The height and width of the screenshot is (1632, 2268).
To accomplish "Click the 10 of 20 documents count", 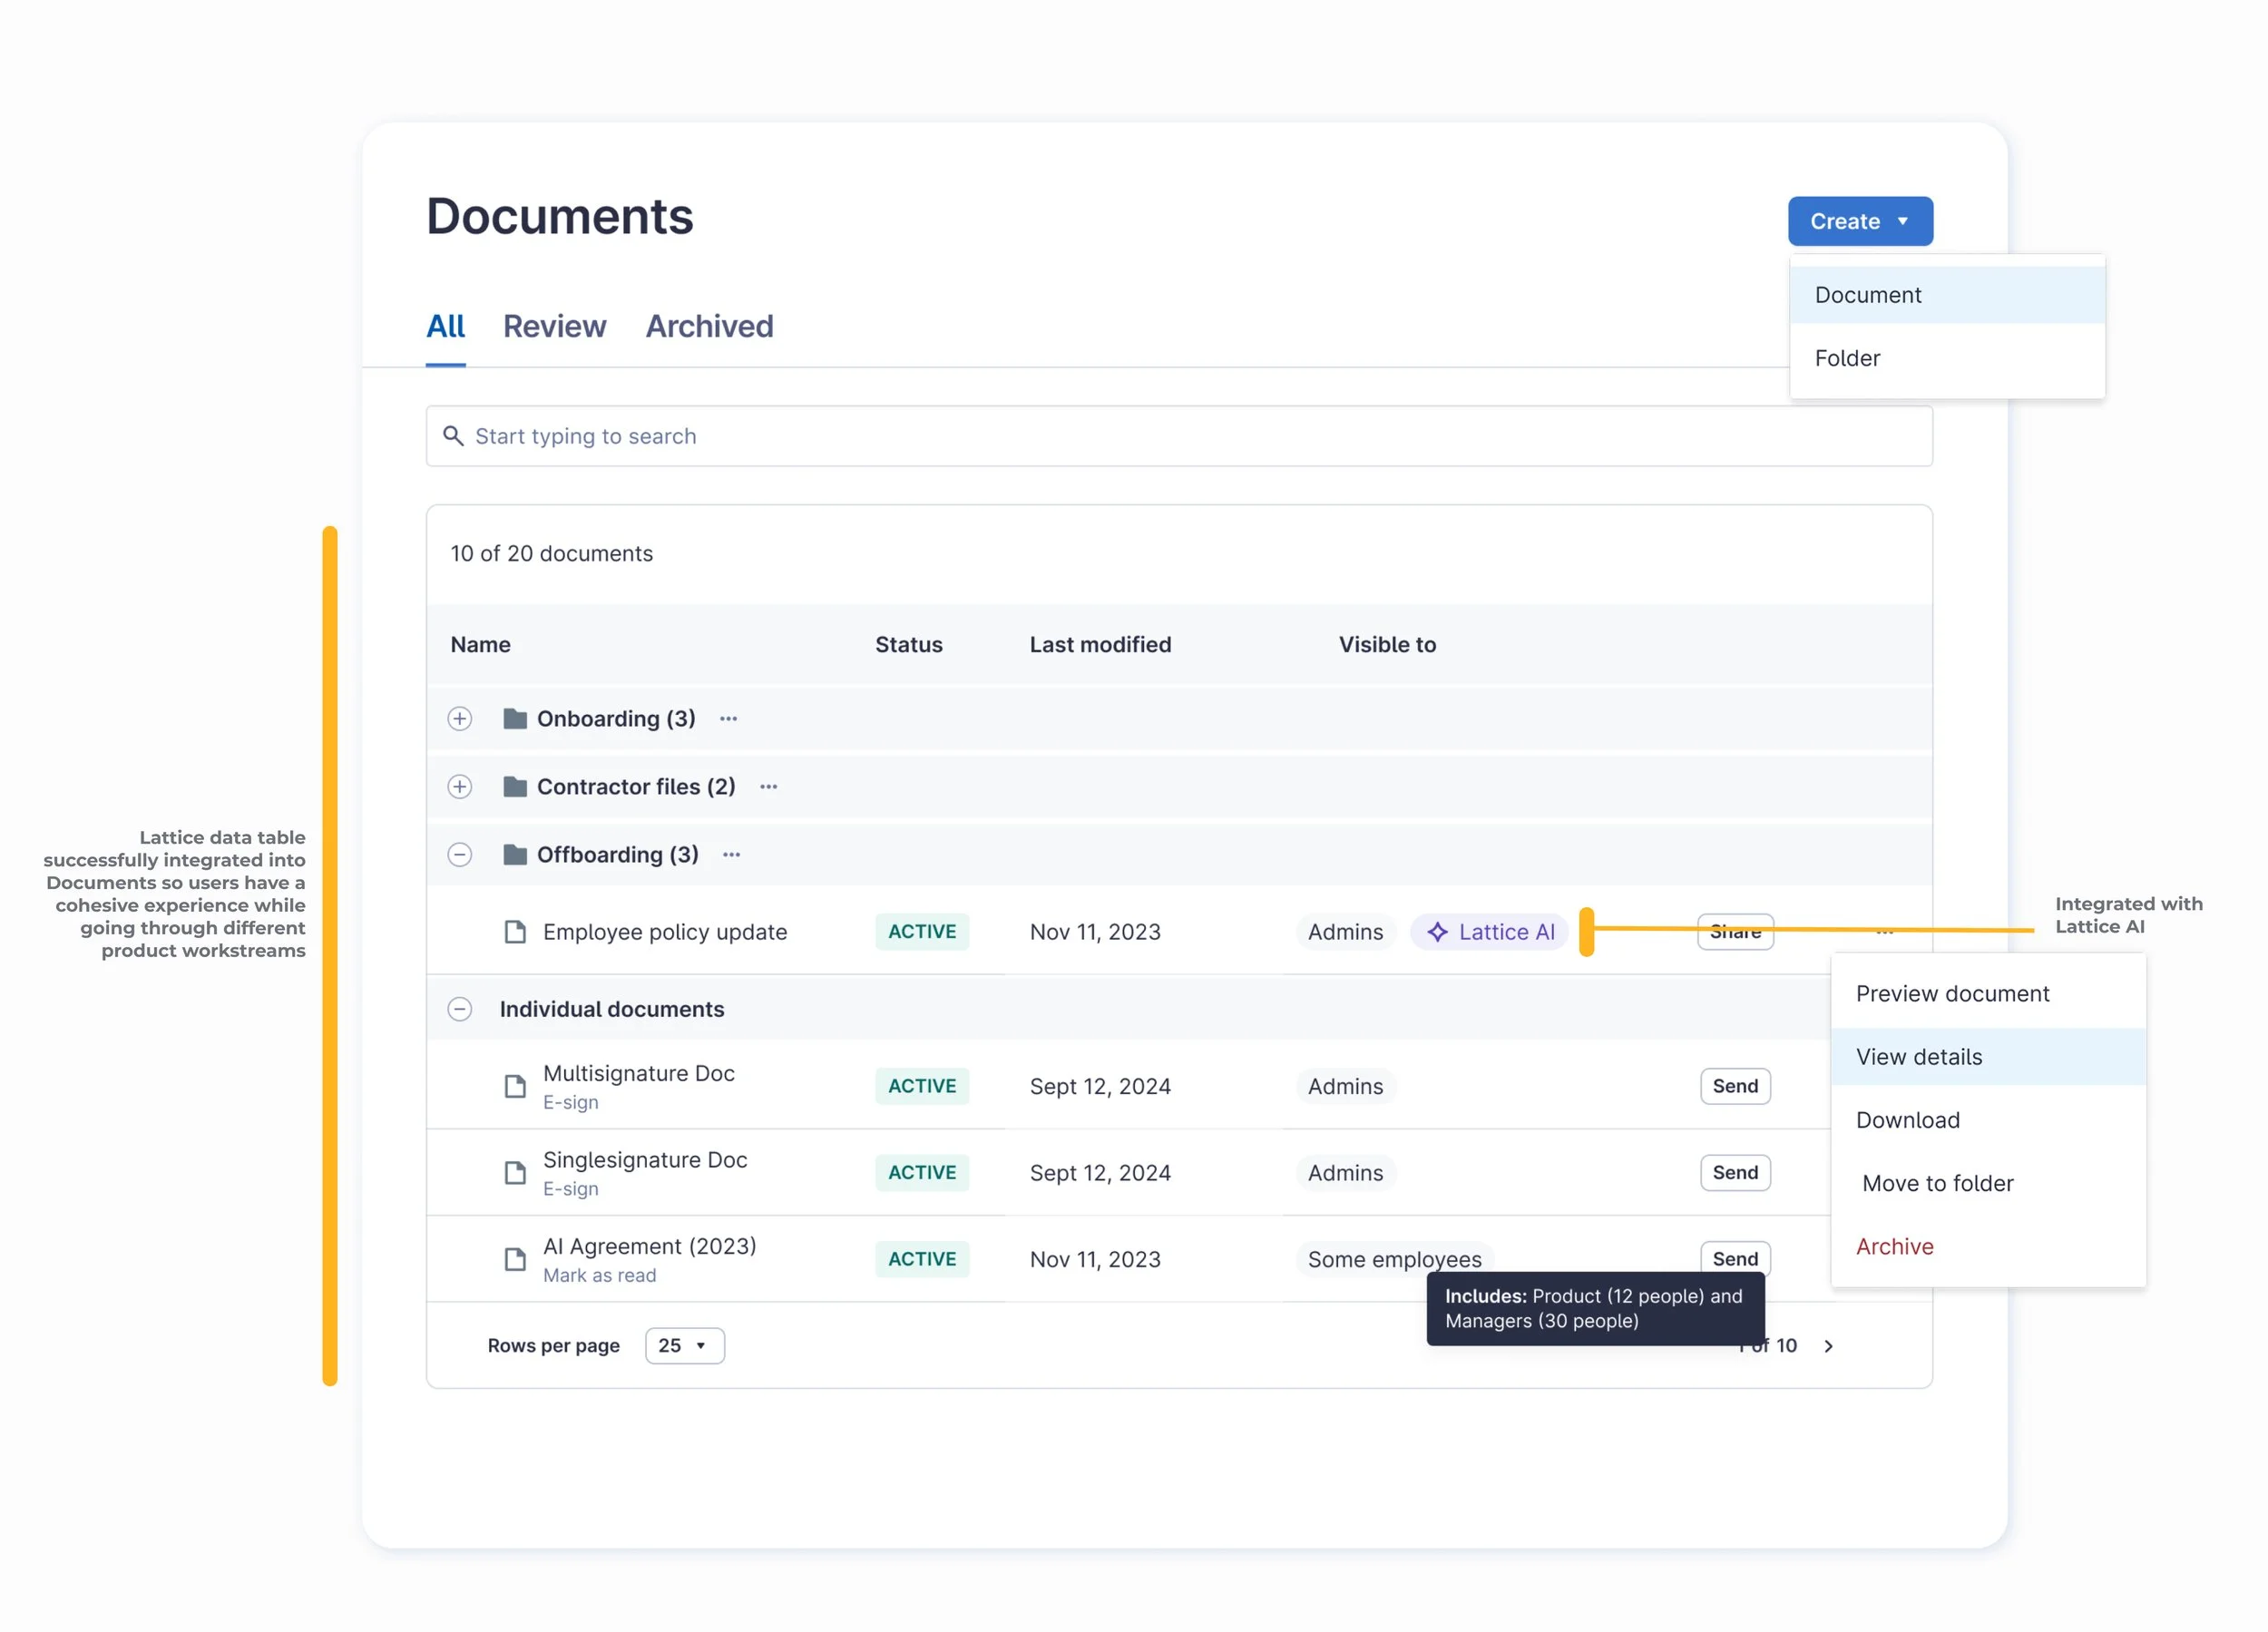I will point(551,553).
